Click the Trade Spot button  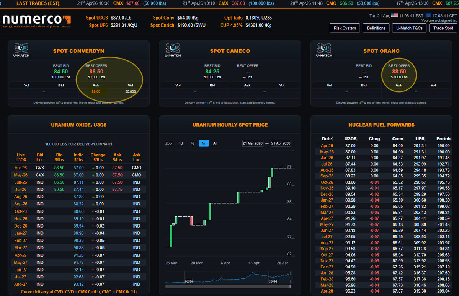443,28
